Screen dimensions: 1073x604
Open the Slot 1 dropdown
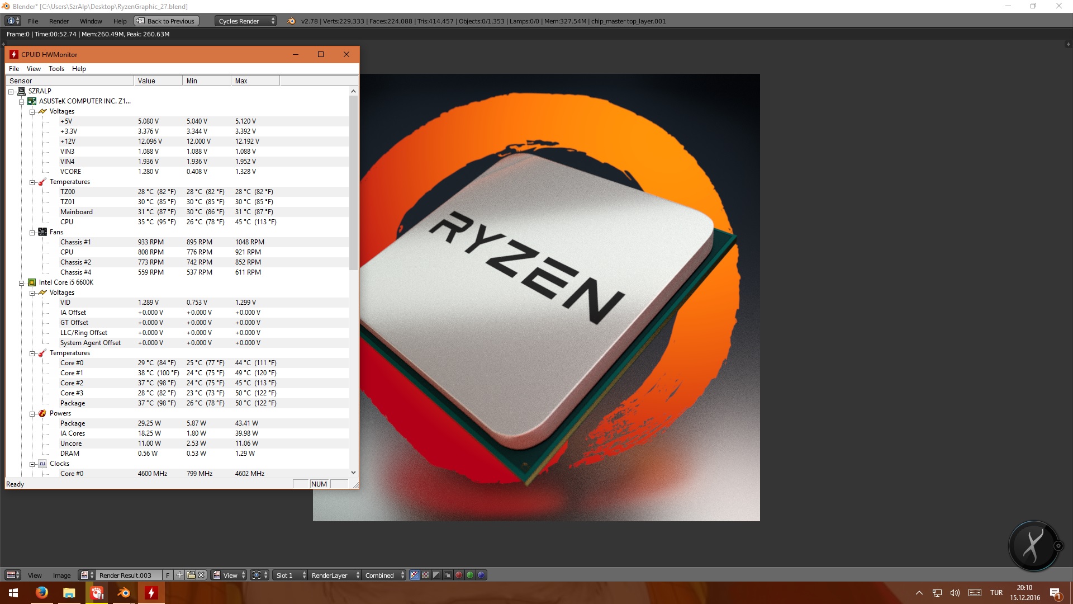click(291, 575)
